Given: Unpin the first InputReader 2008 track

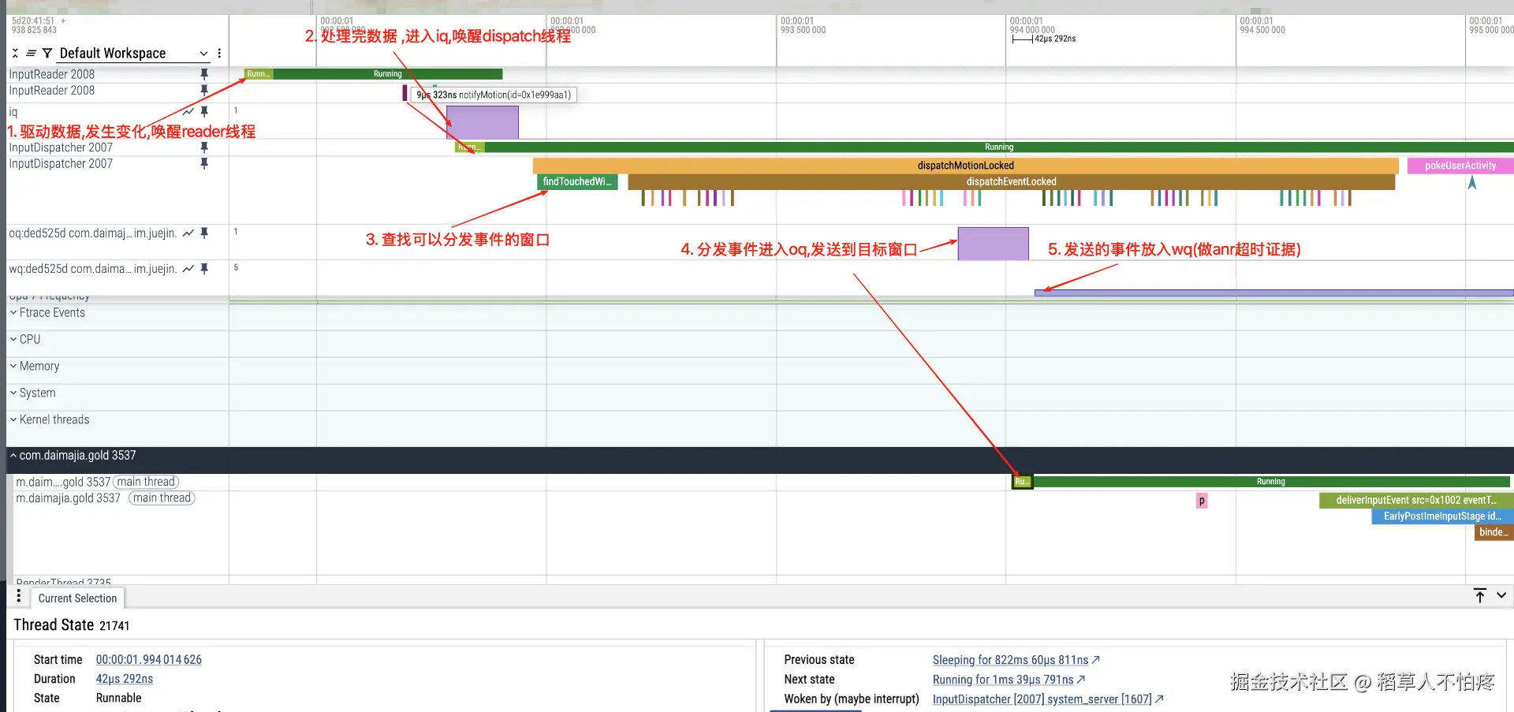Looking at the screenshot, I should click(204, 74).
